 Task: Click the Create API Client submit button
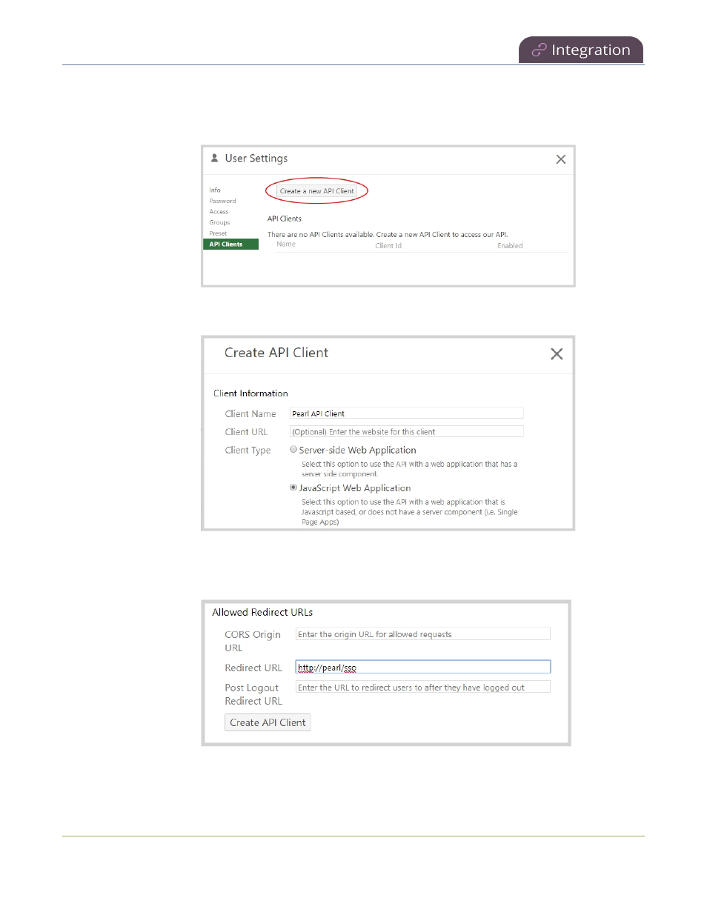(268, 722)
